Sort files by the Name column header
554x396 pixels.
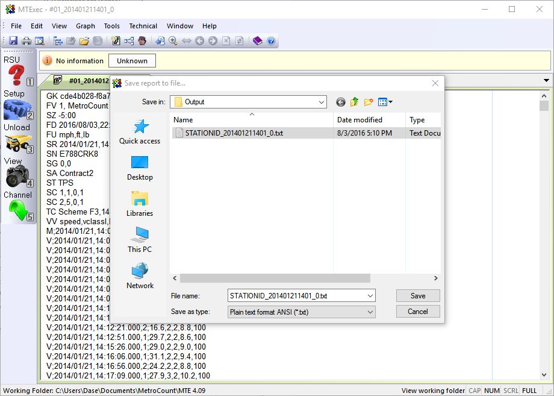point(252,120)
